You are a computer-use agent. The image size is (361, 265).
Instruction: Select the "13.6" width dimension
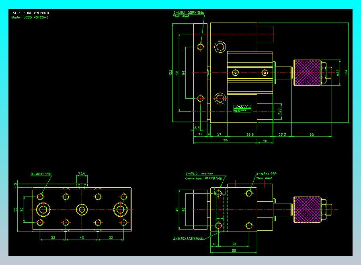pos(82,173)
